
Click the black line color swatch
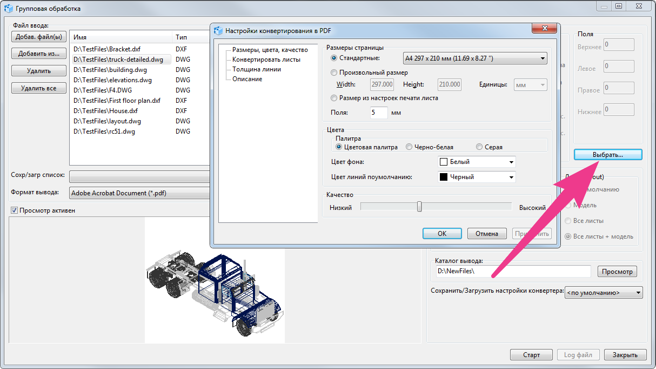point(444,177)
